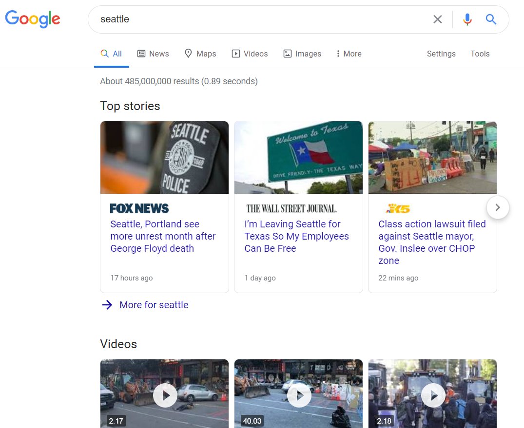Submit search with magnifying glass icon

coord(490,19)
